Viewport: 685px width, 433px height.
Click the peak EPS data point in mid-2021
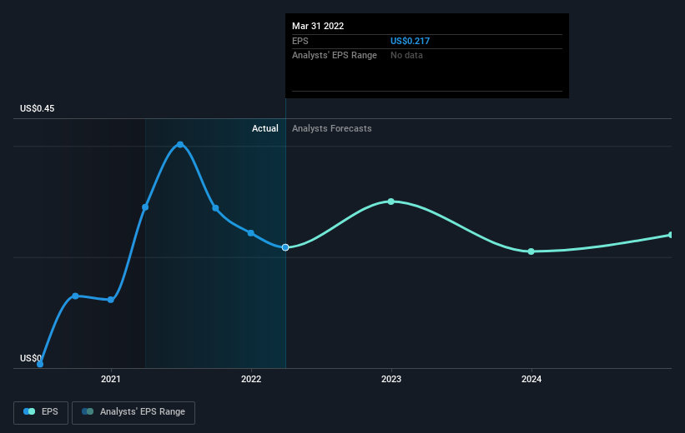[180, 145]
